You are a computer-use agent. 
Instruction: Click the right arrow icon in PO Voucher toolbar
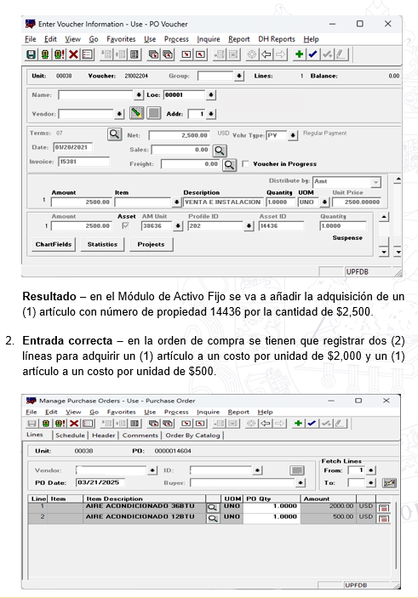click(x=280, y=54)
